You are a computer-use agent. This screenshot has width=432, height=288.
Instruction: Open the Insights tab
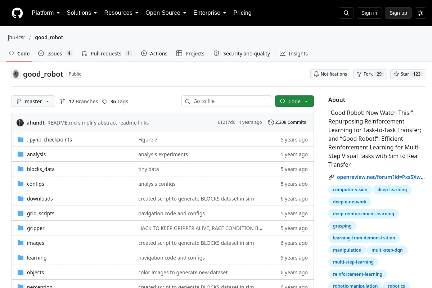(x=294, y=54)
